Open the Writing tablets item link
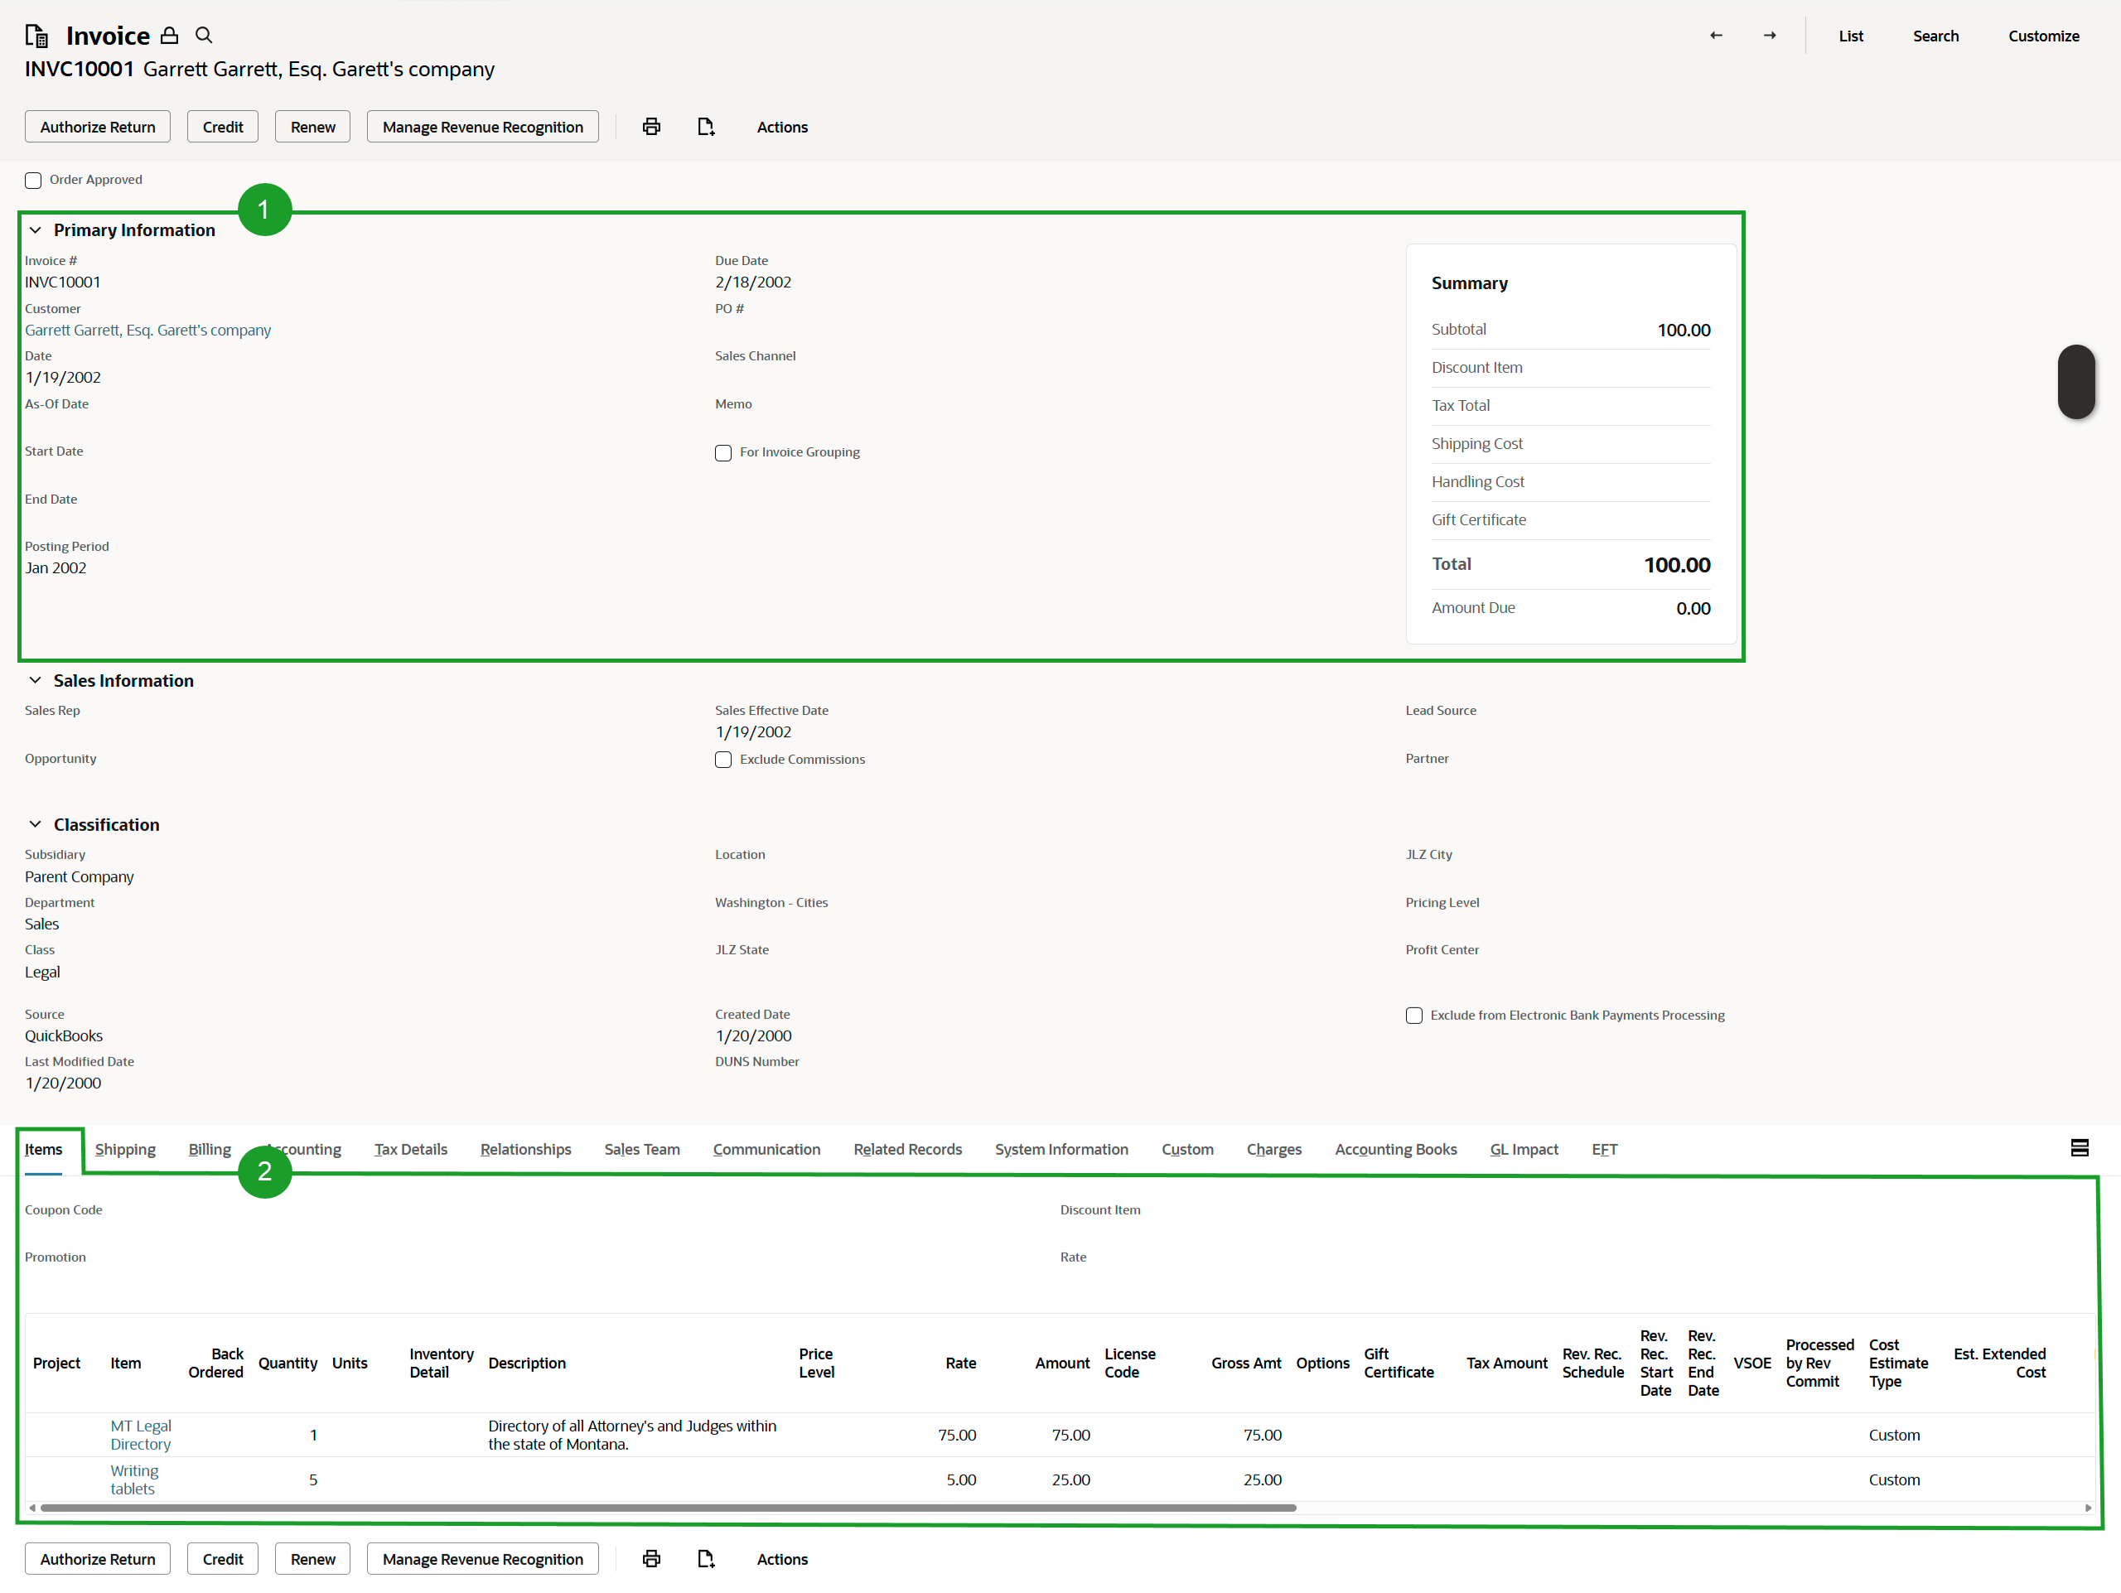This screenshot has width=2121, height=1593. click(x=134, y=1479)
